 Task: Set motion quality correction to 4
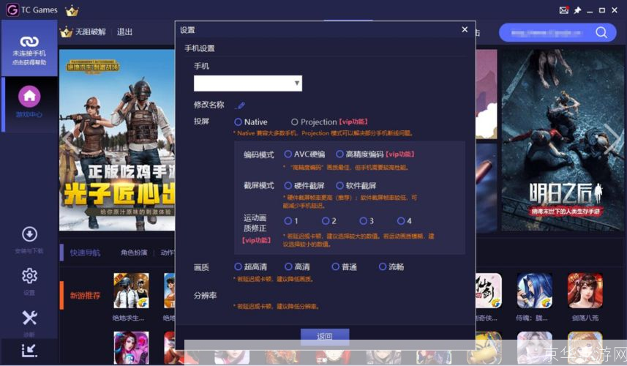pyautogui.click(x=401, y=221)
